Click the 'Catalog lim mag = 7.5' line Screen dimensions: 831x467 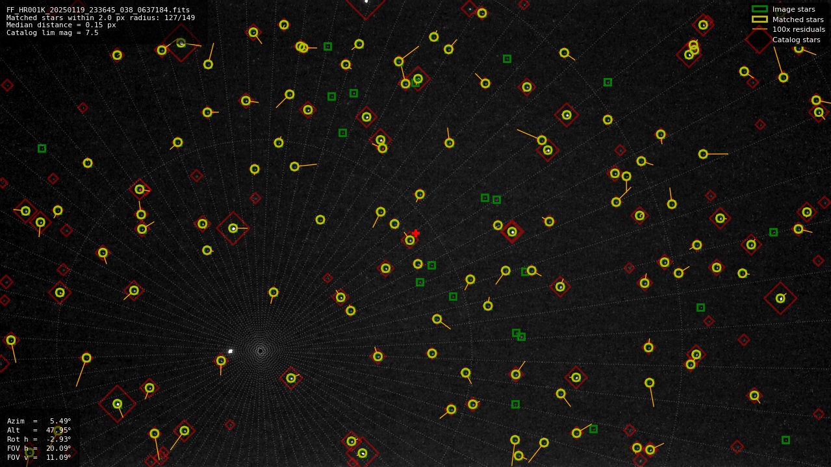[x=53, y=32]
